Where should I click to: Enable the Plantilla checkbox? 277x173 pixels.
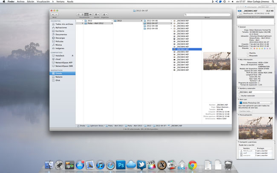pyautogui.click(x=247, y=52)
